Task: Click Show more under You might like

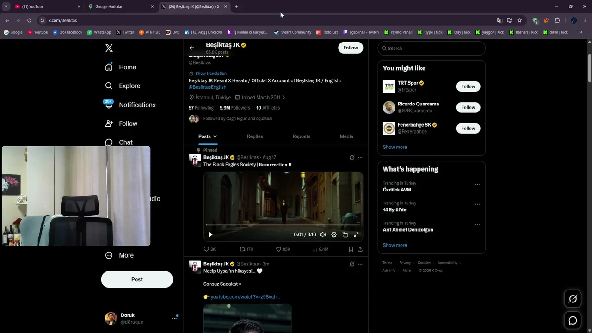Action: [395, 147]
